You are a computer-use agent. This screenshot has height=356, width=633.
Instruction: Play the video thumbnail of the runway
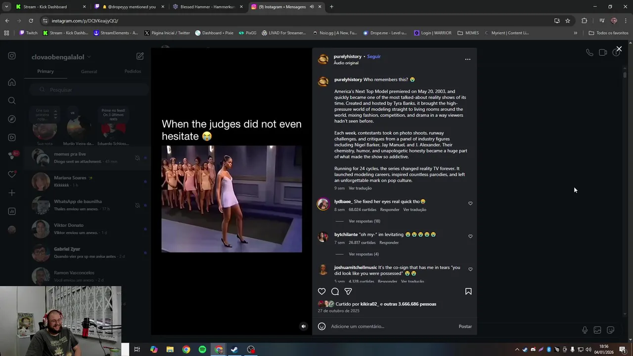[x=231, y=199]
